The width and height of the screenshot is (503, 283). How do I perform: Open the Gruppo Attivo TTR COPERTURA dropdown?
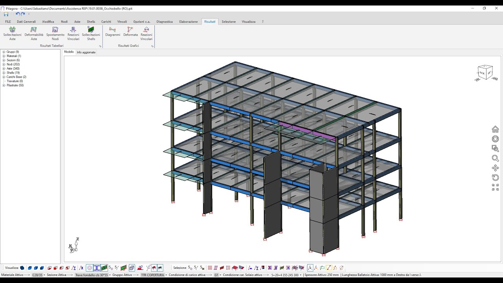pos(154,275)
